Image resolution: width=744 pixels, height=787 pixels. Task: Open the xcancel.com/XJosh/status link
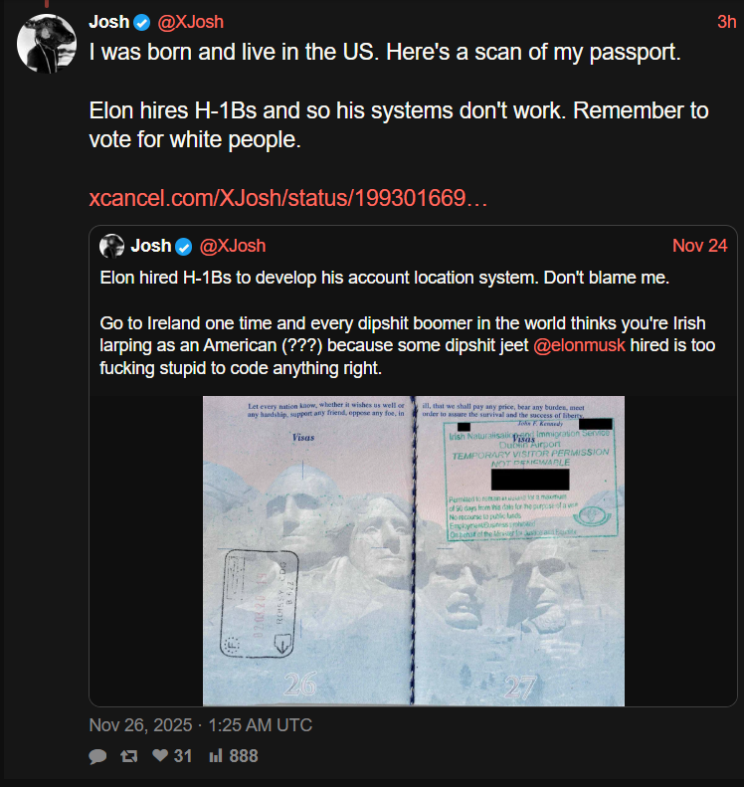288,198
